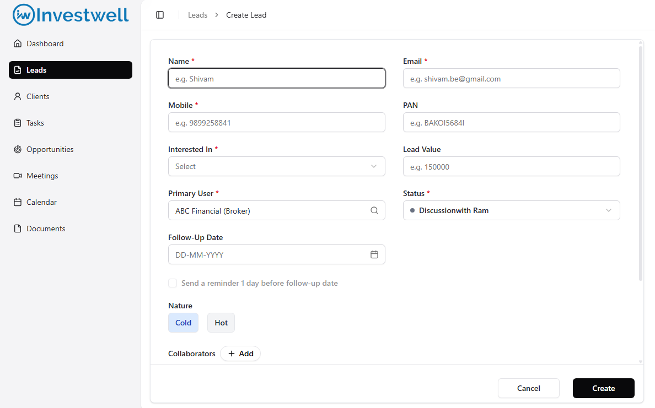Click the plus icon beside Add

point(232,353)
